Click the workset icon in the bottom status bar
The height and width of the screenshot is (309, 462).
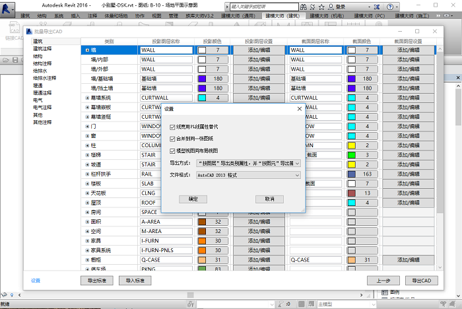tap(191, 304)
